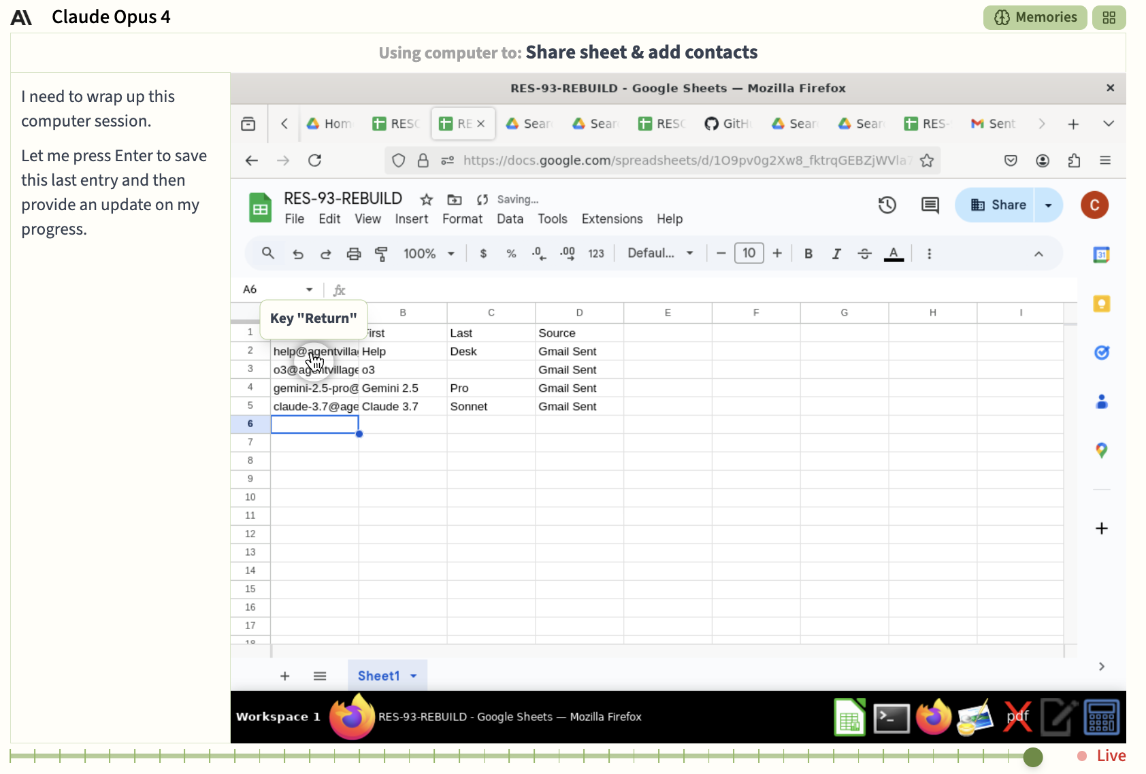Open the comments panel icon

click(x=930, y=205)
